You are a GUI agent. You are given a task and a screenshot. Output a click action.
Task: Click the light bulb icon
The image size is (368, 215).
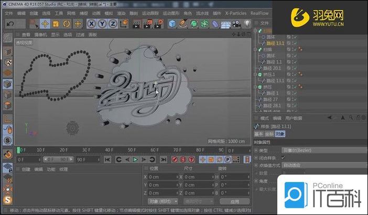click(247, 24)
